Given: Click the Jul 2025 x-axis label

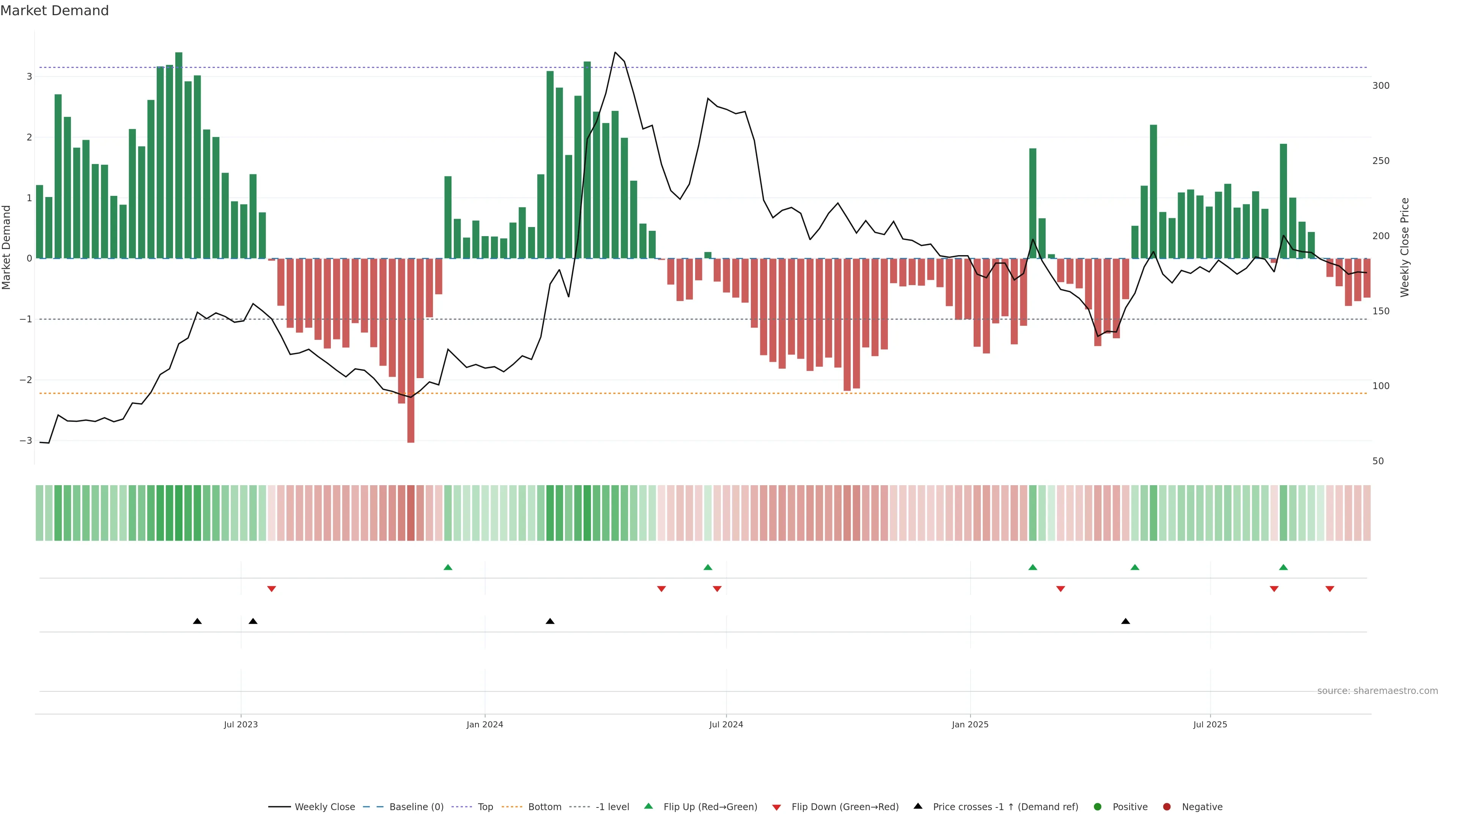Looking at the screenshot, I should 1210,724.
